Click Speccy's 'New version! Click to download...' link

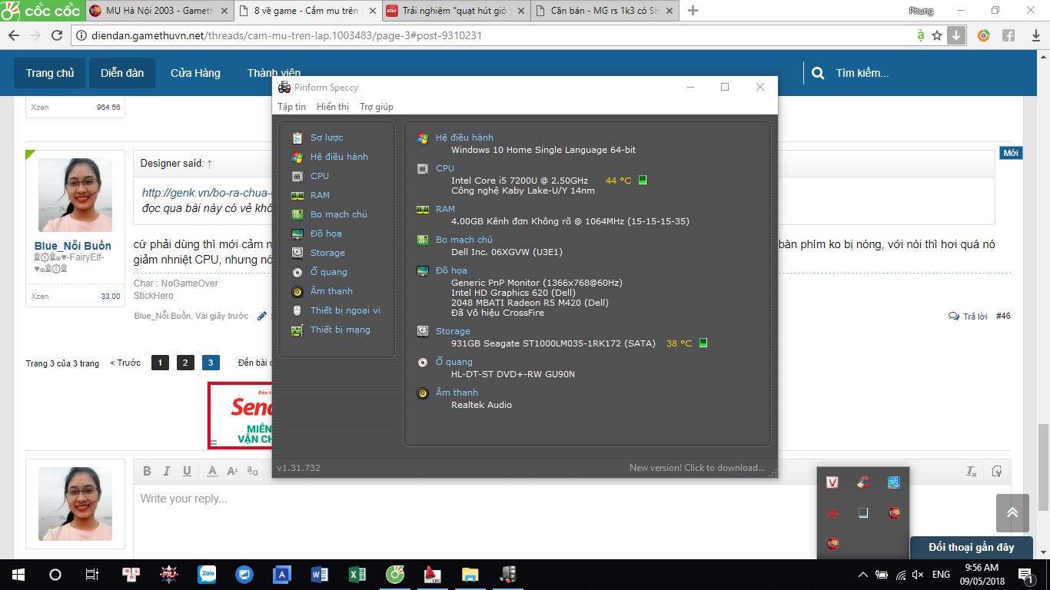697,468
